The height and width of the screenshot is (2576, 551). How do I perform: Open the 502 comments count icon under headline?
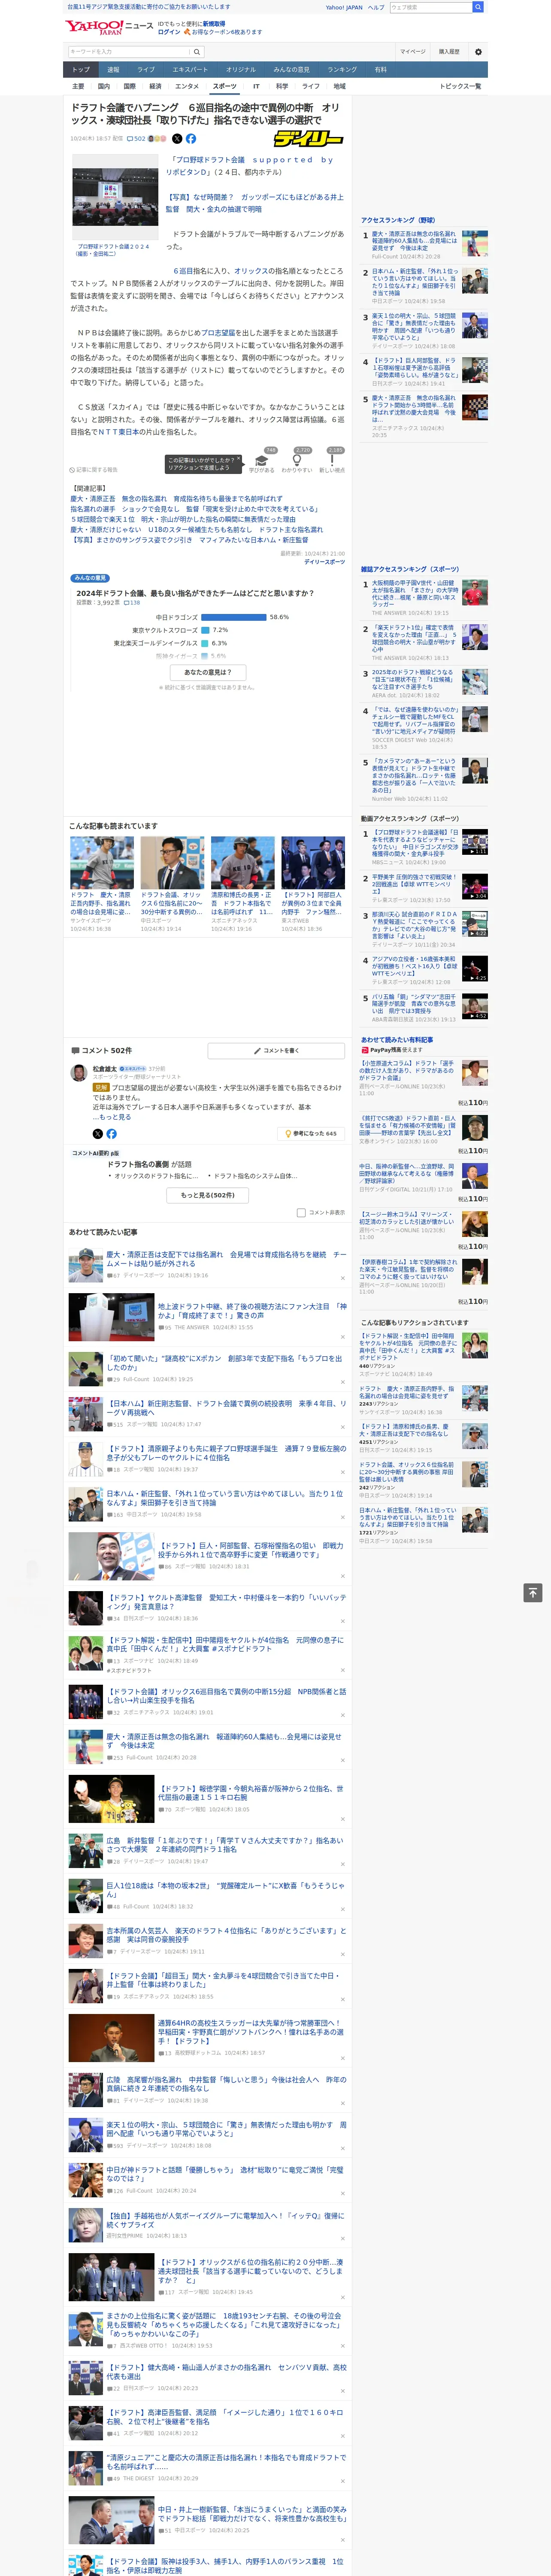tap(136, 139)
